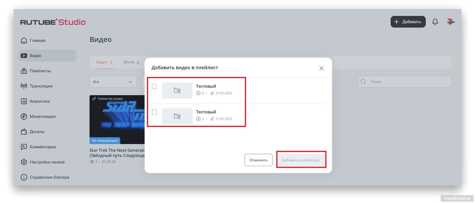Check the first Тестовый video checkbox
The image size is (475, 203).
tap(154, 86)
